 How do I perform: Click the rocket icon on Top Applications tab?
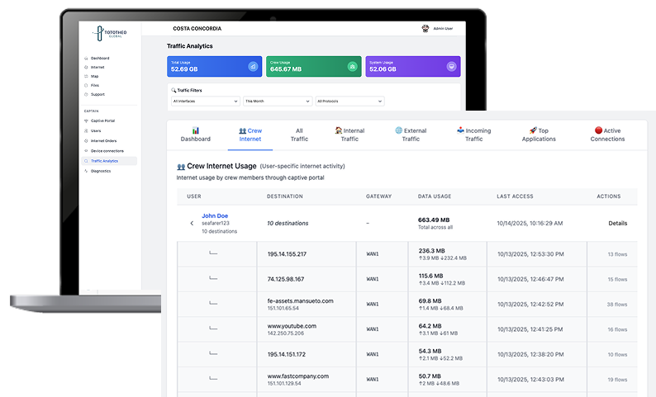pyautogui.click(x=533, y=130)
